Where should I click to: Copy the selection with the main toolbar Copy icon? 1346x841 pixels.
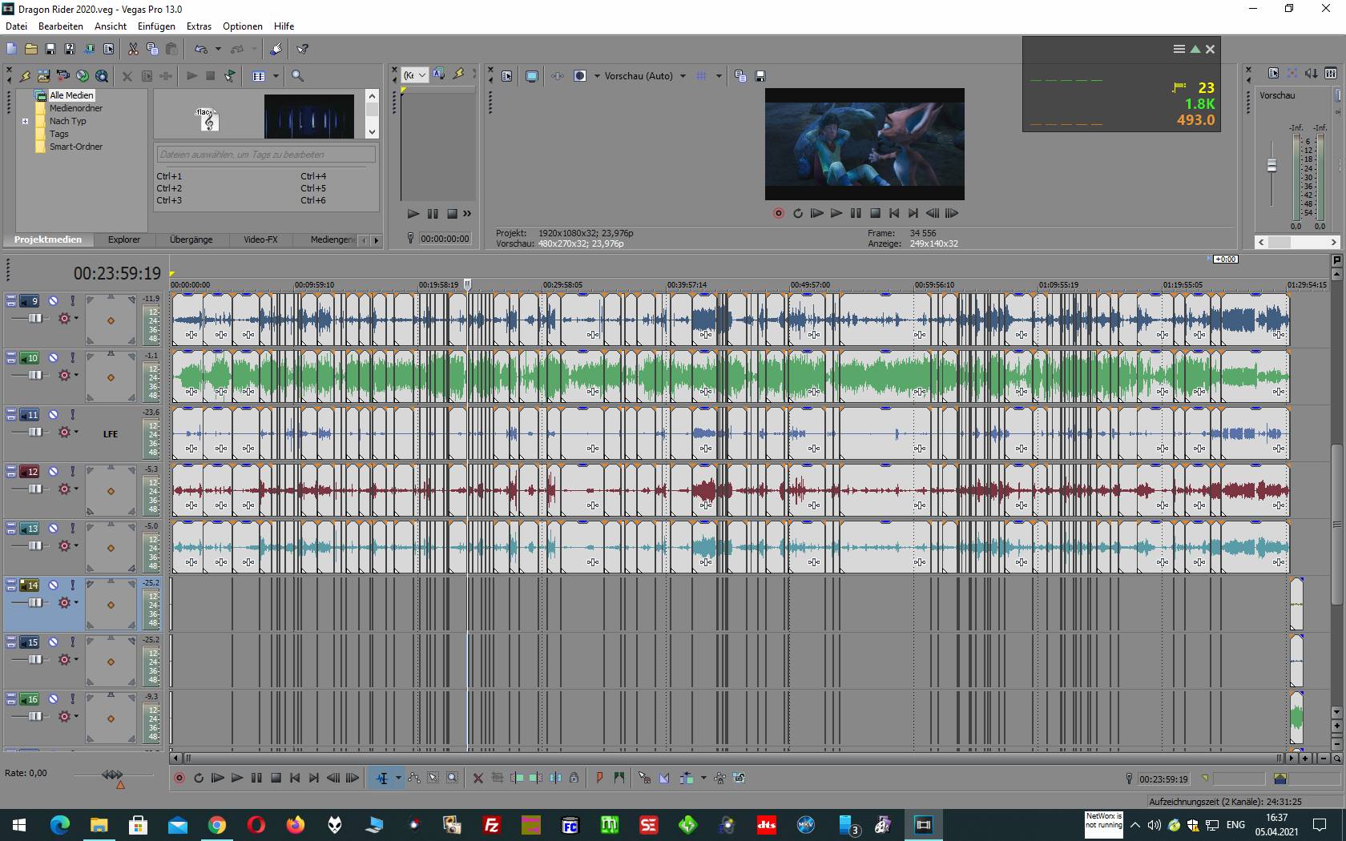click(x=152, y=49)
